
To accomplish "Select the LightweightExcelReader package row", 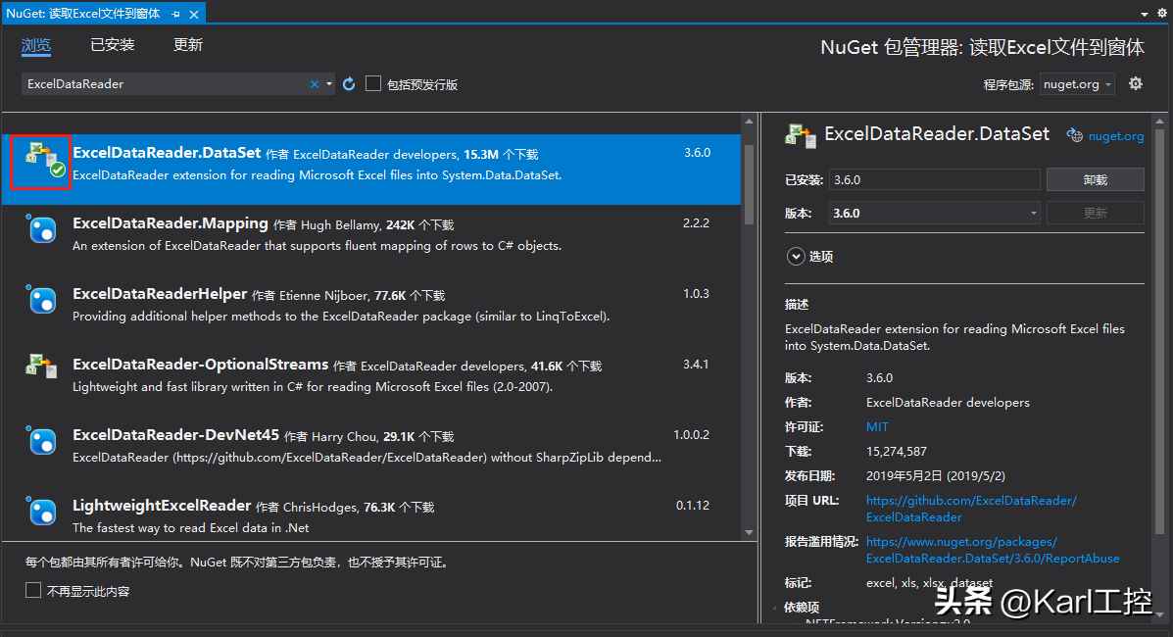I will tap(371, 514).
